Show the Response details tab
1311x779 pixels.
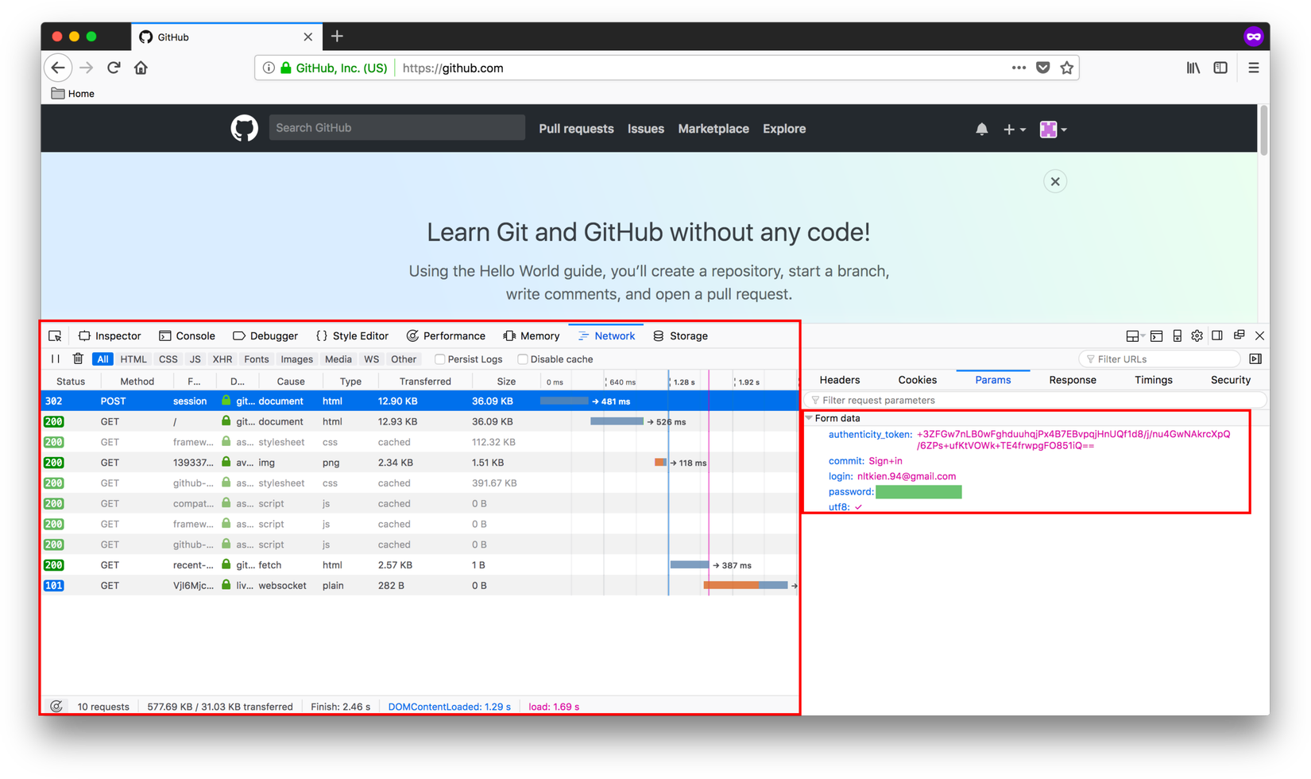1073,380
